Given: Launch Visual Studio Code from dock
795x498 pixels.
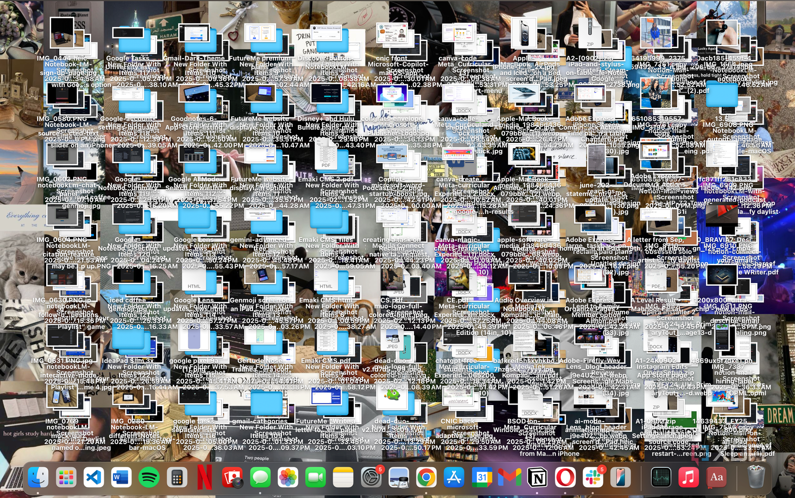Looking at the screenshot, I should (93, 477).
